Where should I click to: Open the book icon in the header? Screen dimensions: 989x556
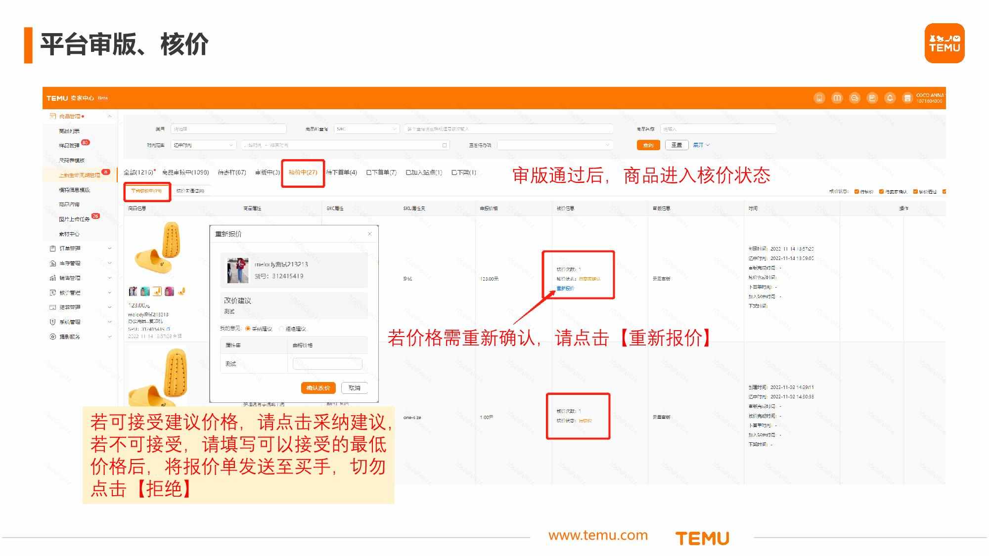coord(837,98)
